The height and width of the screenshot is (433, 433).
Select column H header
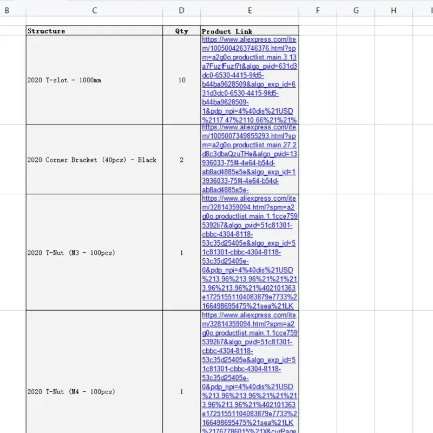[x=394, y=10]
